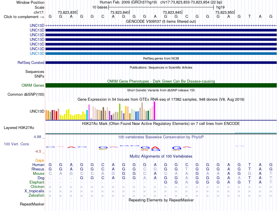277x211 pixels.
Task: Click the light blue UNC13D transcript bar
Action: [161, 54]
